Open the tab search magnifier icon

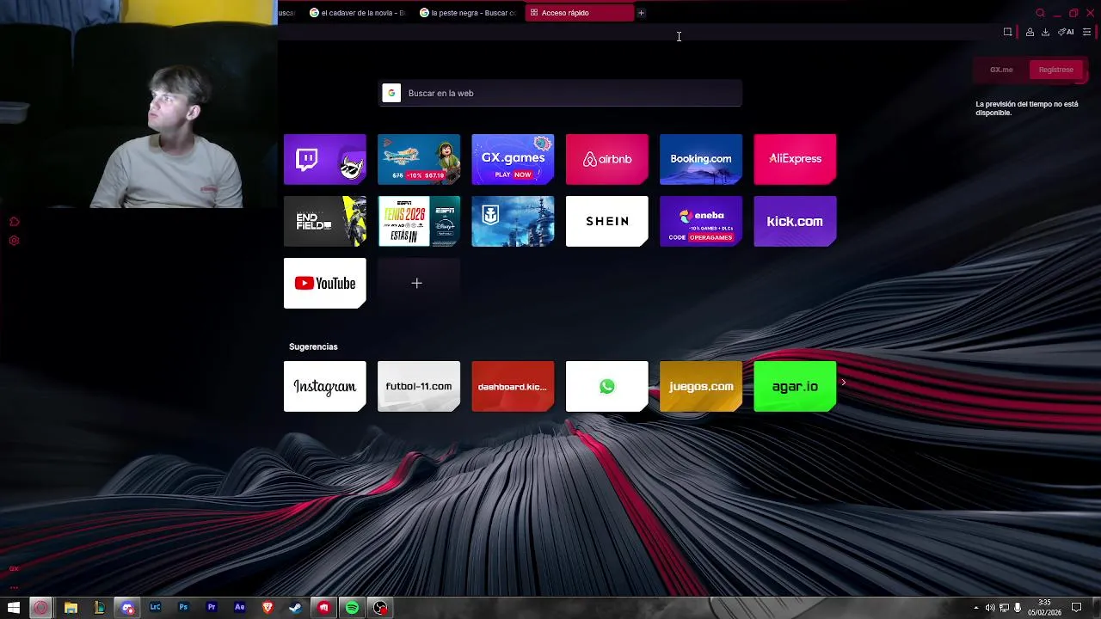point(1040,13)
